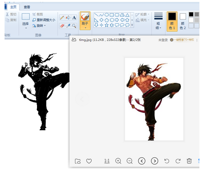Switch to the 查看 tab
Screen dimensions: 202x169
pos(27,7)
